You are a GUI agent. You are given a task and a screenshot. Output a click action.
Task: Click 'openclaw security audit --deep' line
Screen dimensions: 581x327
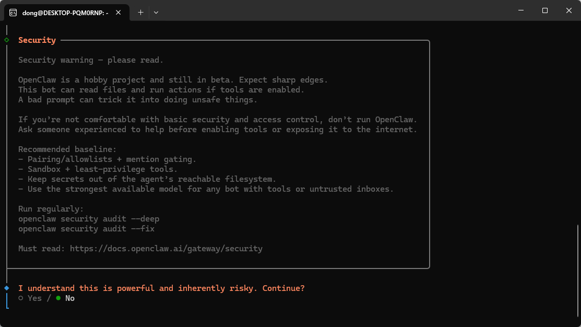(x=89, y=219)
